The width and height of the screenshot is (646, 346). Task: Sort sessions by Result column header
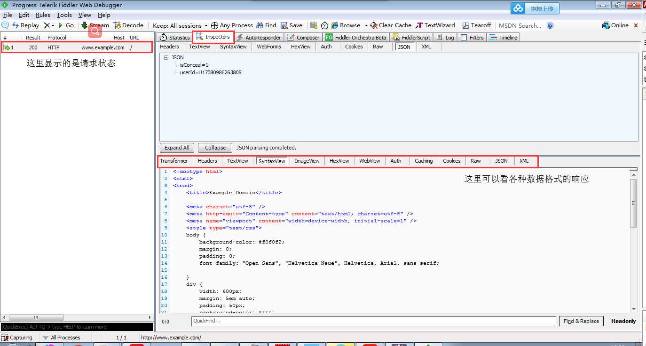pyautogui.click(x=33, y=38)
